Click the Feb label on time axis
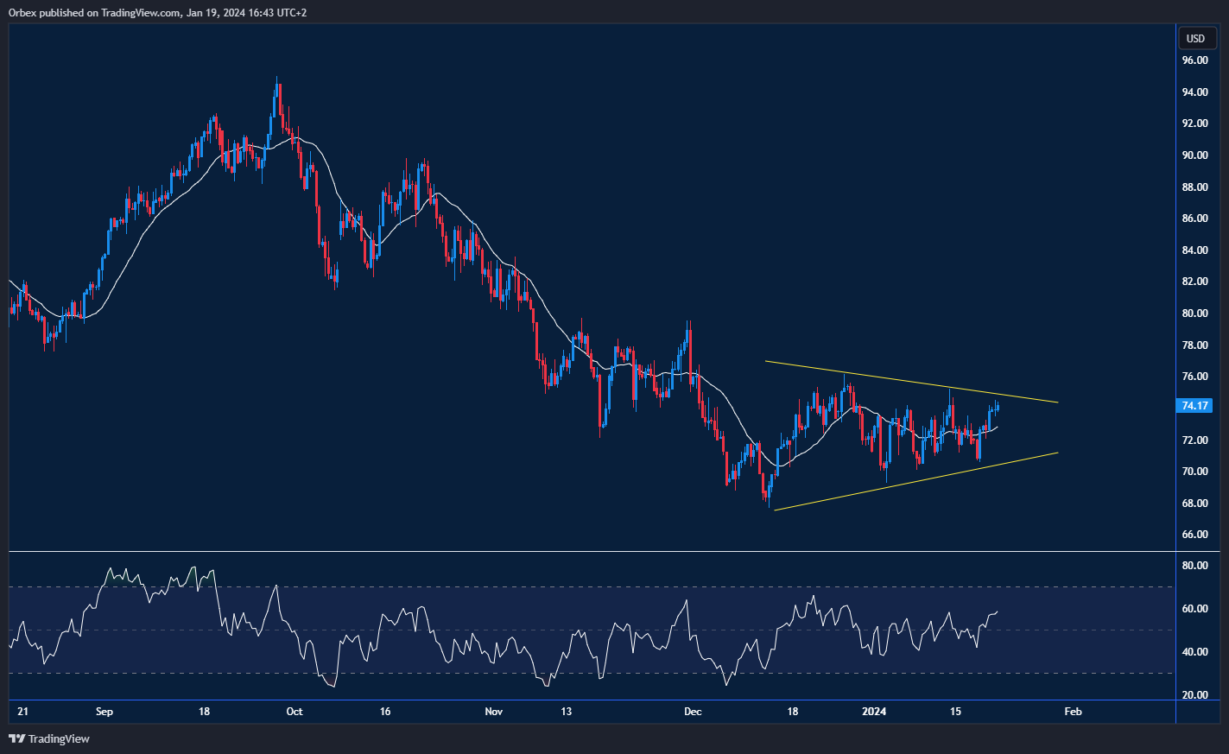Viewport: 1229px width, 754px height. click(x=1073, y=712)
